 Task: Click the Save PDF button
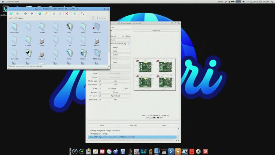[133, 125]
